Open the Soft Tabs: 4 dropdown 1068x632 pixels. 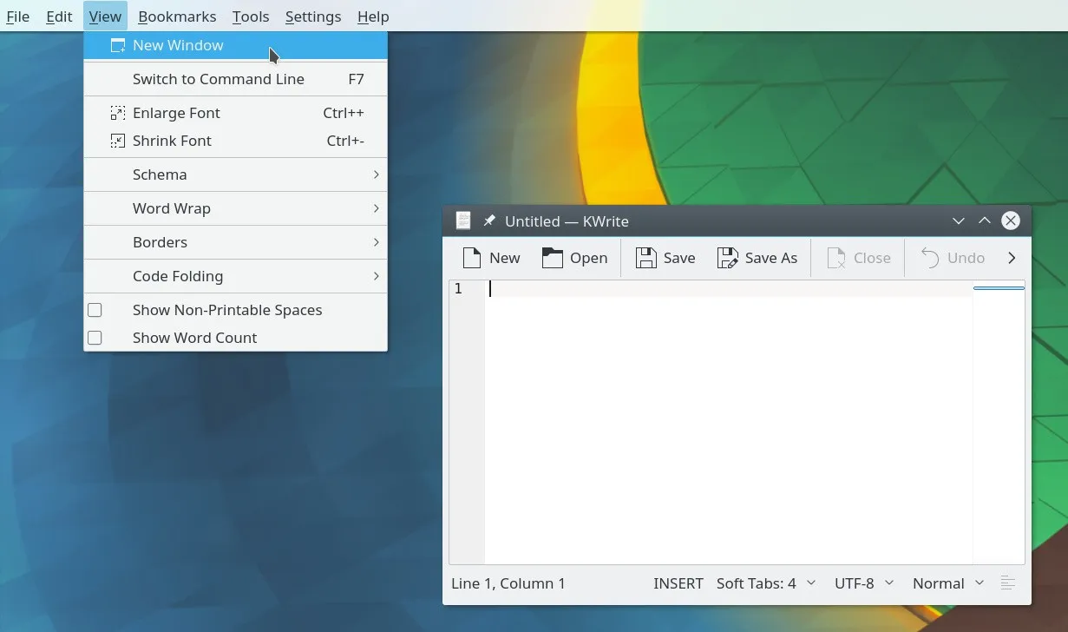(x=765, y=583)
